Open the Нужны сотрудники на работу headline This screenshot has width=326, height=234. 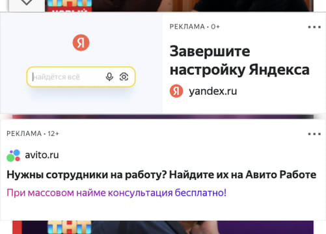click(x=161, y=175)
